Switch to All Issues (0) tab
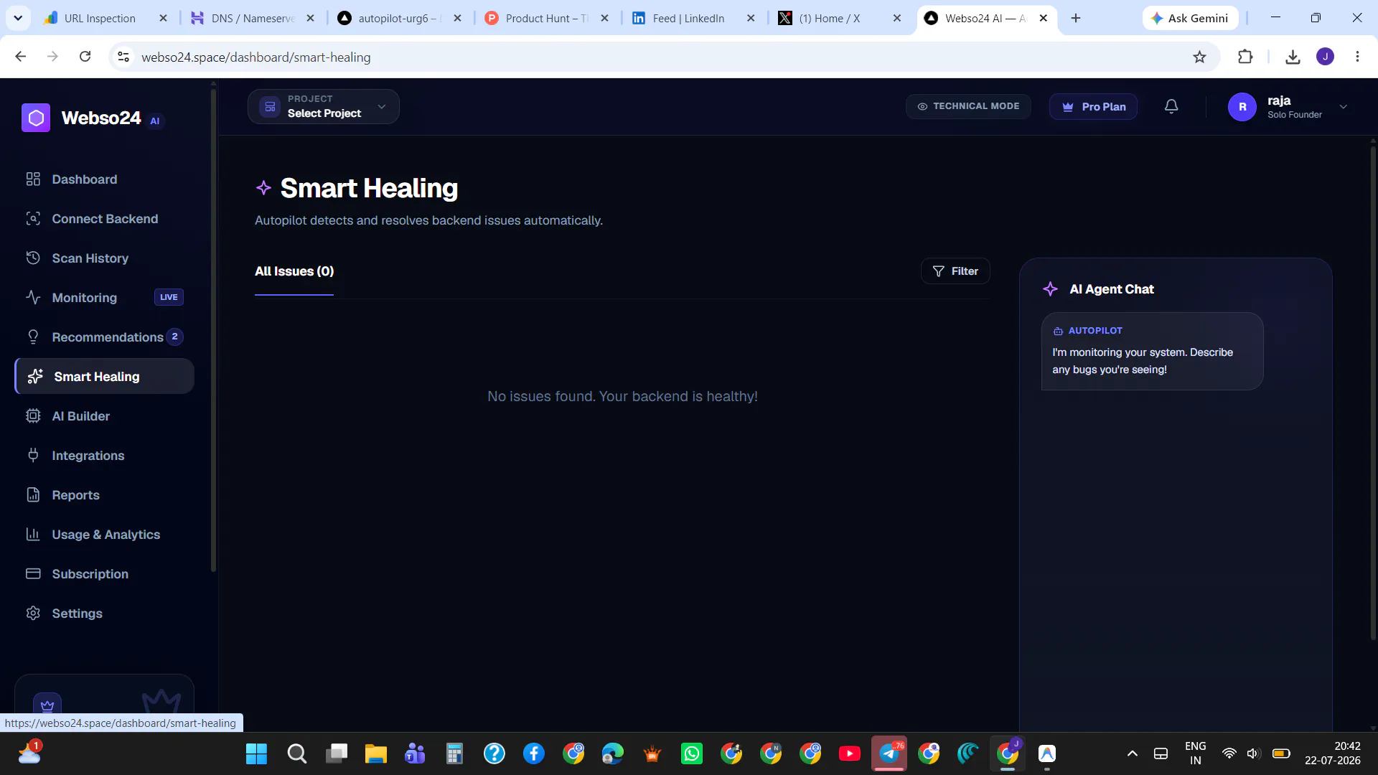The image size is (1378, 775). tap(294, 271)
